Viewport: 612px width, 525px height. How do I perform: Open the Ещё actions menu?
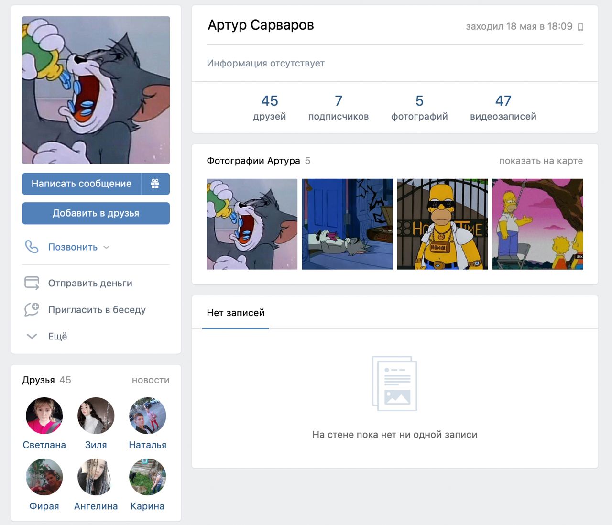(x=57, y=336)
